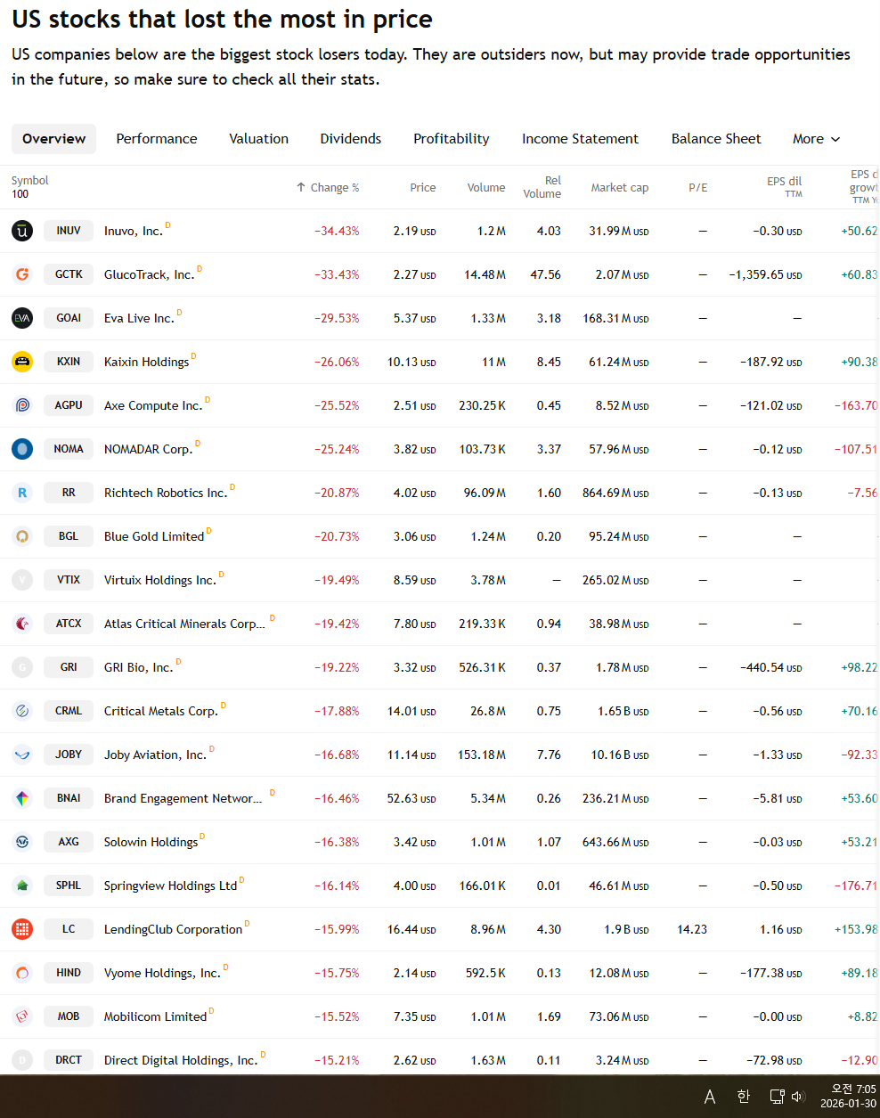Click the Vyome Holdings logo icon
This screenshot has height=1118, width=880.
tap(22, 973)
